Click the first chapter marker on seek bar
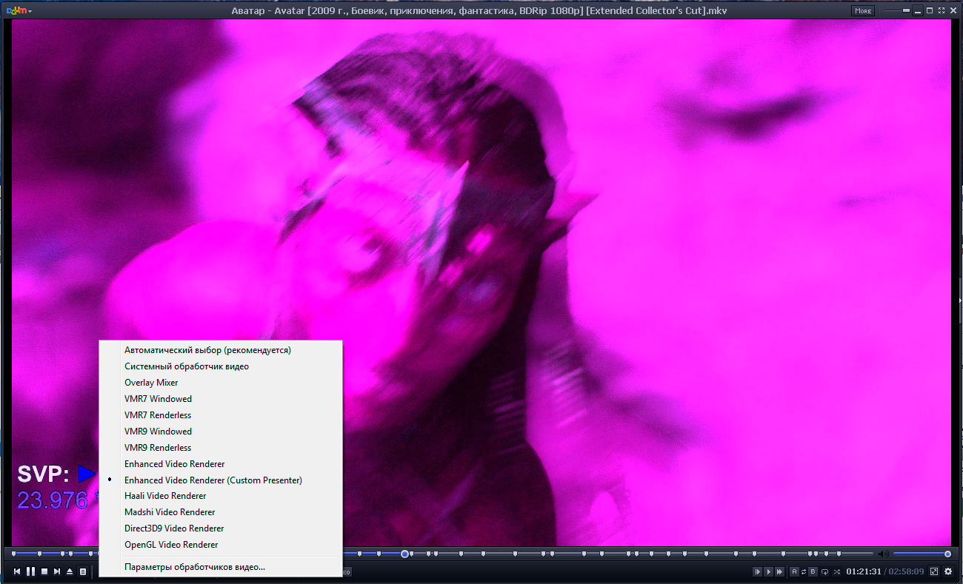963x584 pixels. click(14, 554)
